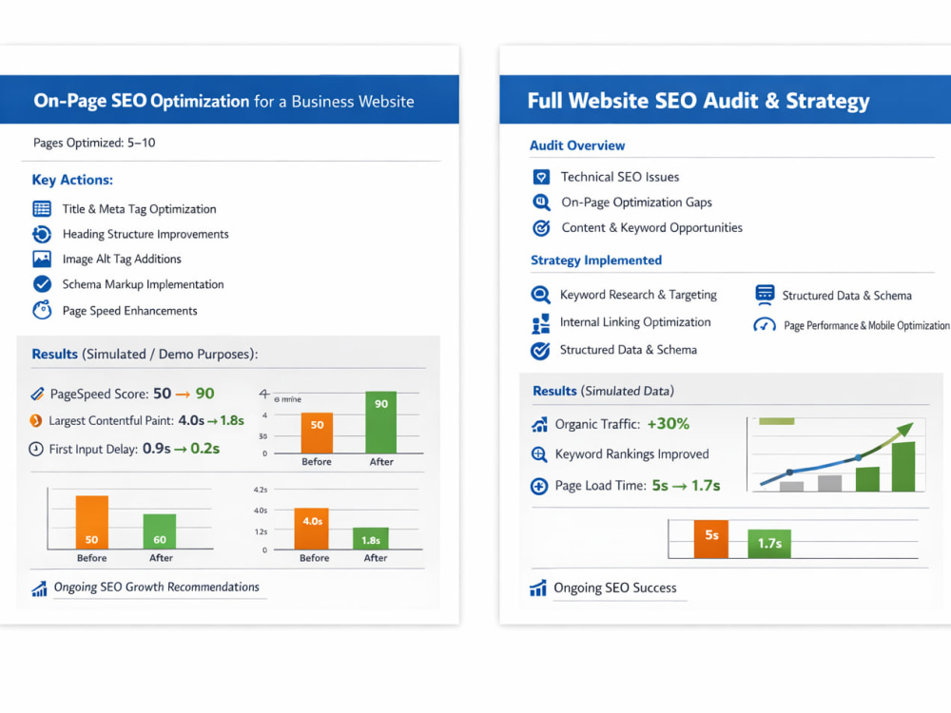The height and width of the screenshot is (713, 951).
Task: Click the Content & Keyword Opportunities target icon
Action: click(541, 228)
